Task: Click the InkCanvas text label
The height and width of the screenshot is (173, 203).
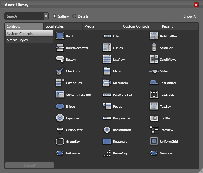Action: pos(73,153)
